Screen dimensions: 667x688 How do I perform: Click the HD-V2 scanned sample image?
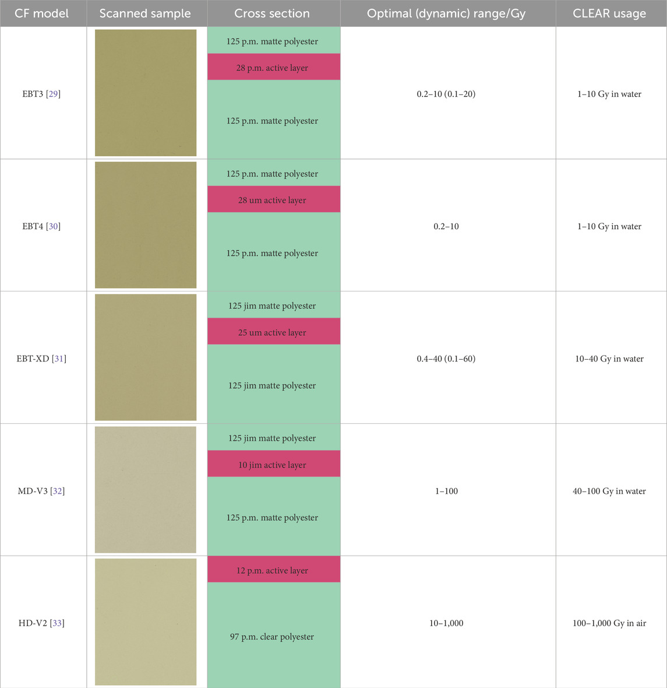146,622
